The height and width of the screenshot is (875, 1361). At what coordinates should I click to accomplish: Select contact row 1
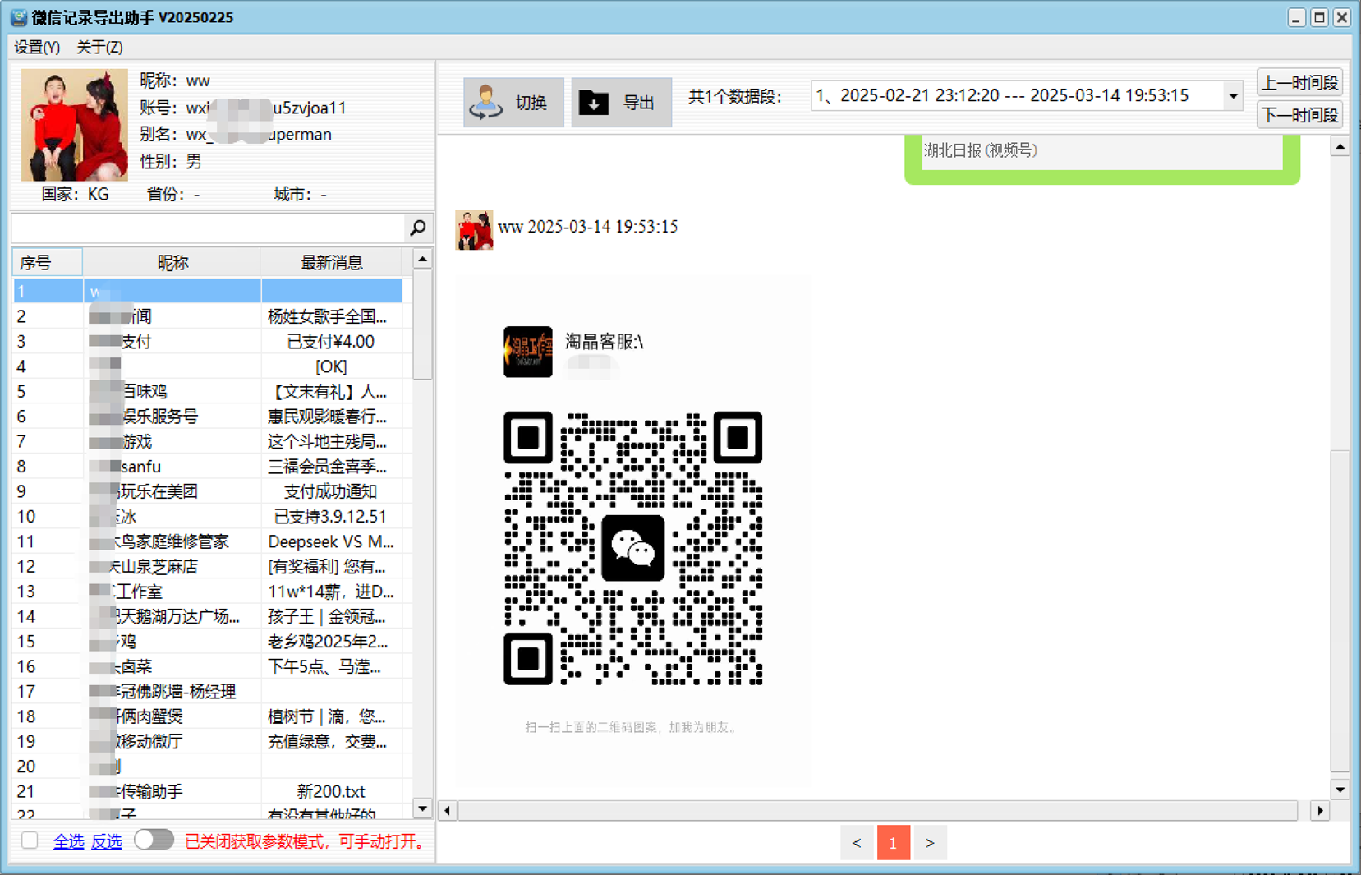tap(208, 291)
